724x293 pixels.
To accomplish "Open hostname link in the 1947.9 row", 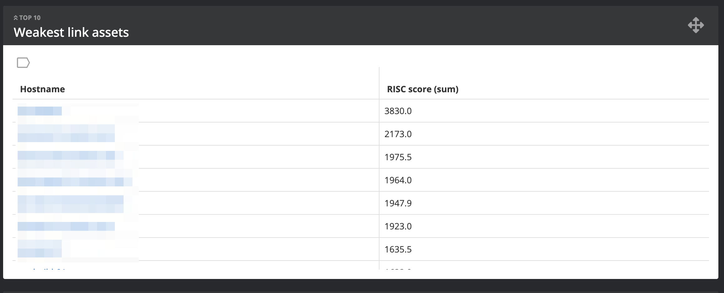I will 70,203.
